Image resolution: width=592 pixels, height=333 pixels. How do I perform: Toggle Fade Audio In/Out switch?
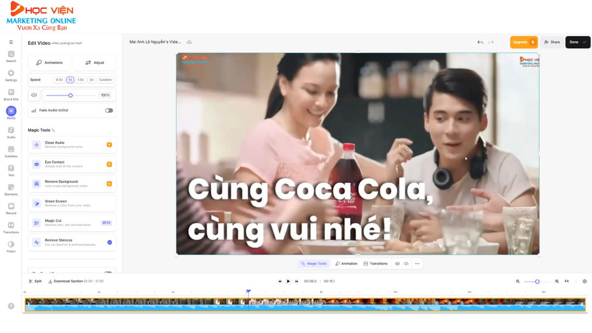[109, 111]
